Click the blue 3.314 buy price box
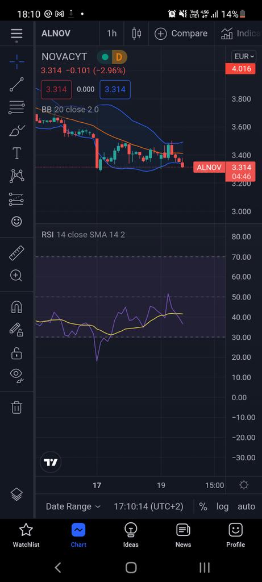 coord(115,89)
